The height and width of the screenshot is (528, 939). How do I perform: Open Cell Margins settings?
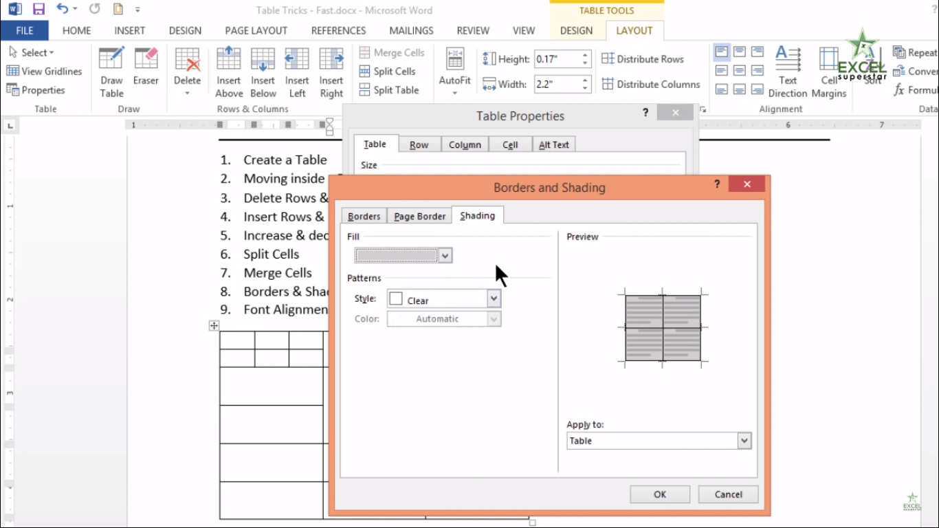pos(828,73)
